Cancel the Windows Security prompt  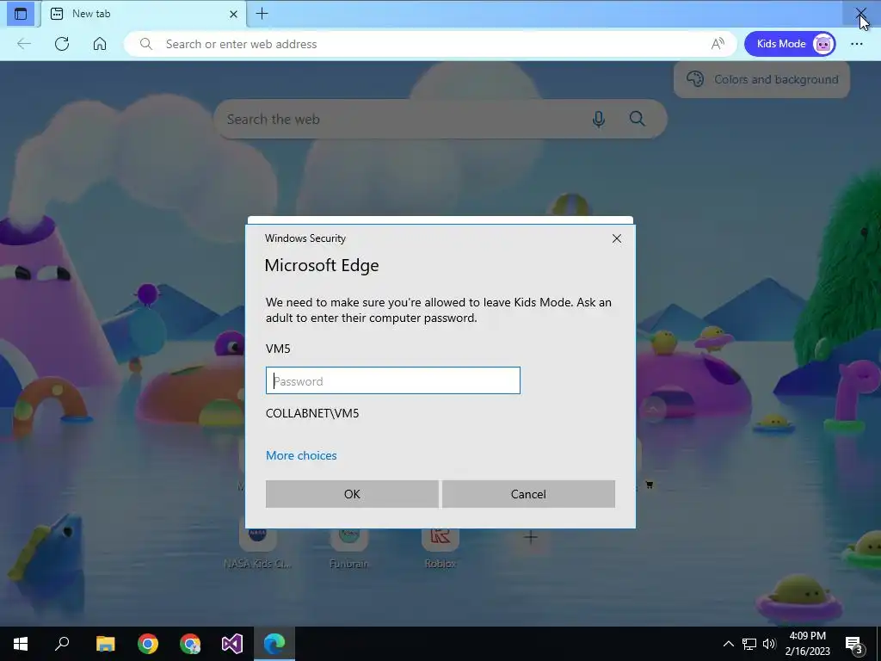coord(528,494)
